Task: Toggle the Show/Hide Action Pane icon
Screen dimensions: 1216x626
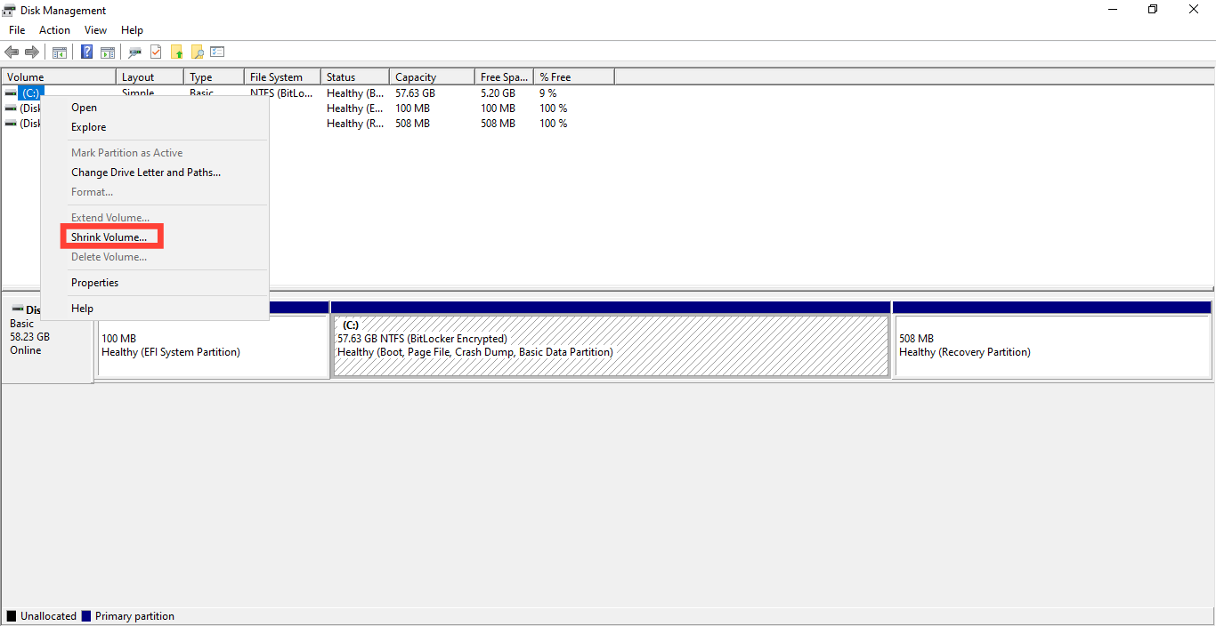Action: point(107,52)
